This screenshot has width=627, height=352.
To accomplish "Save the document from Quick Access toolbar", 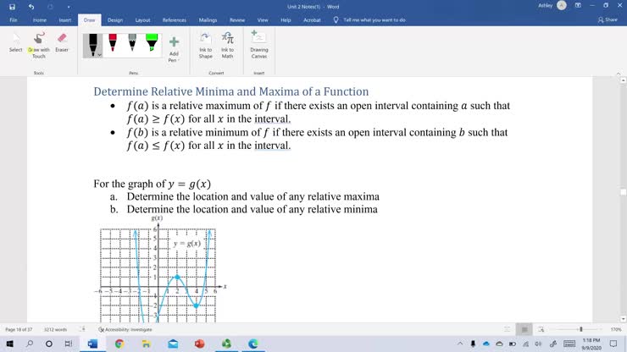I will (x=13, y=6).
